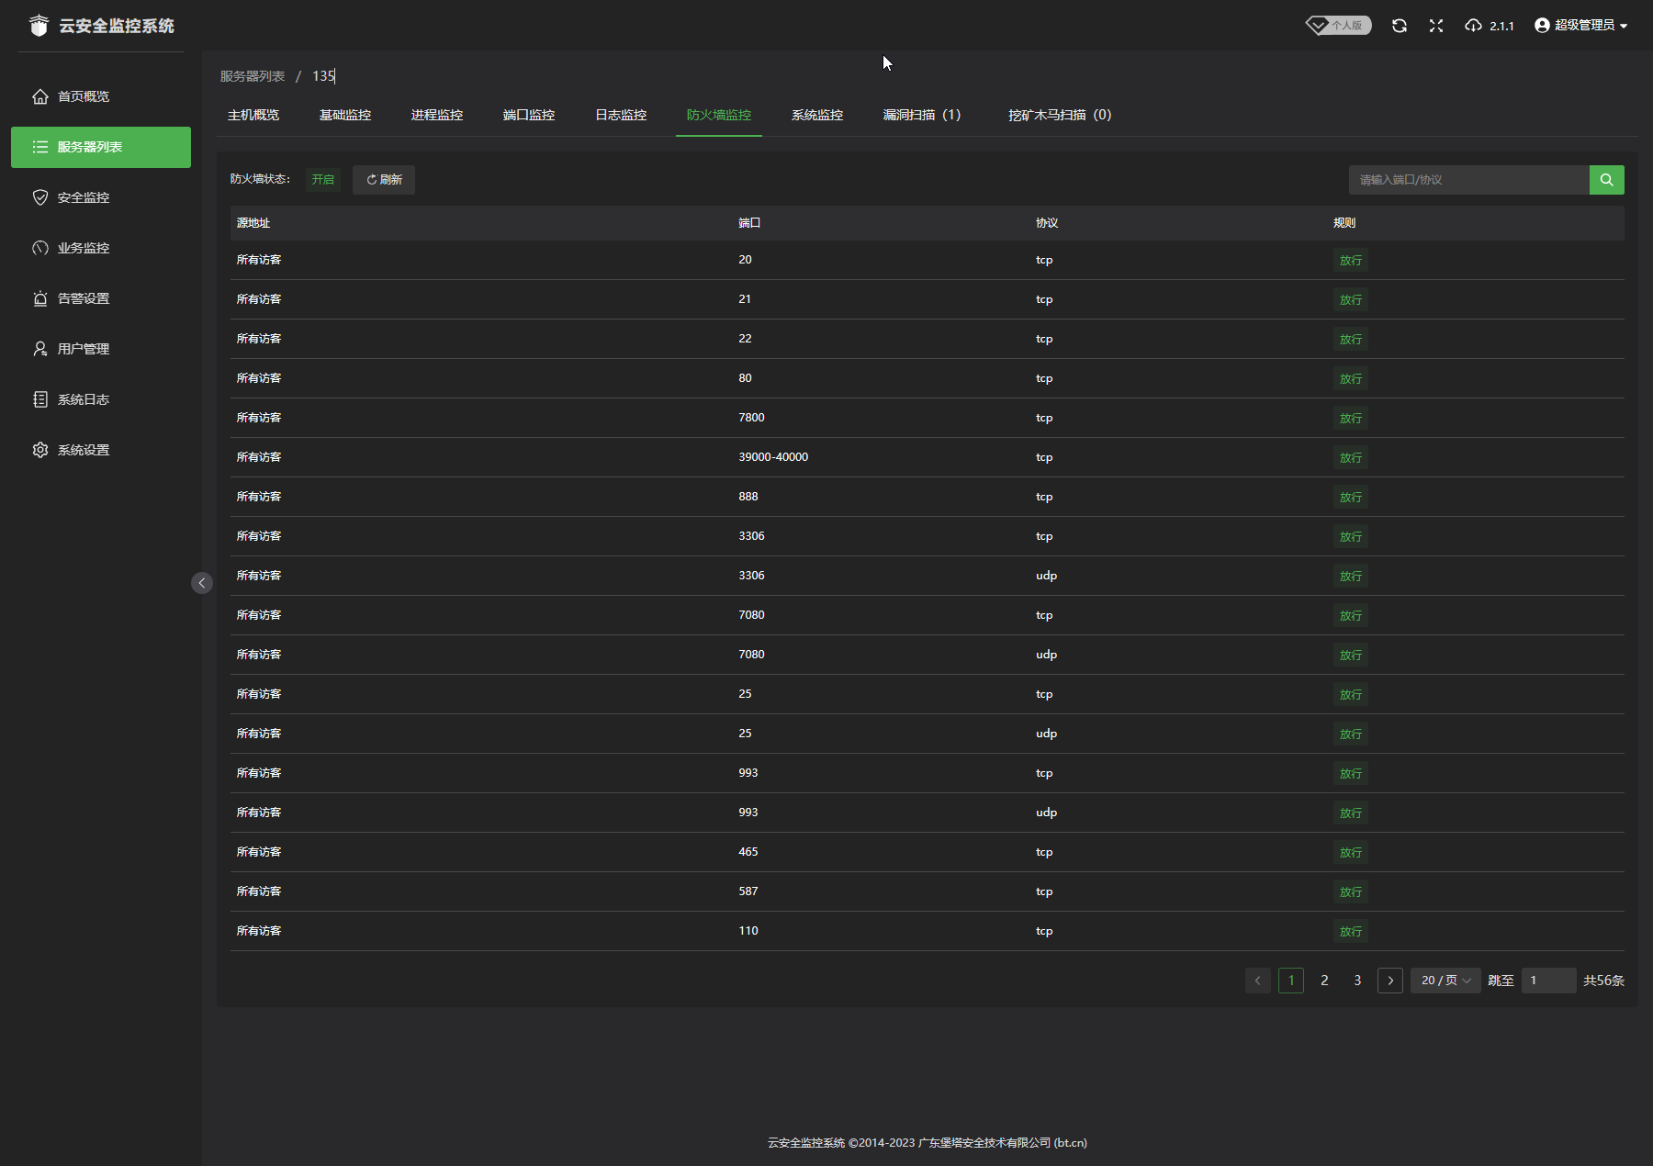The image size is (1653, 1166).
Task: Open 用户管理 in the sidebar
Action: tap(83, 349)
